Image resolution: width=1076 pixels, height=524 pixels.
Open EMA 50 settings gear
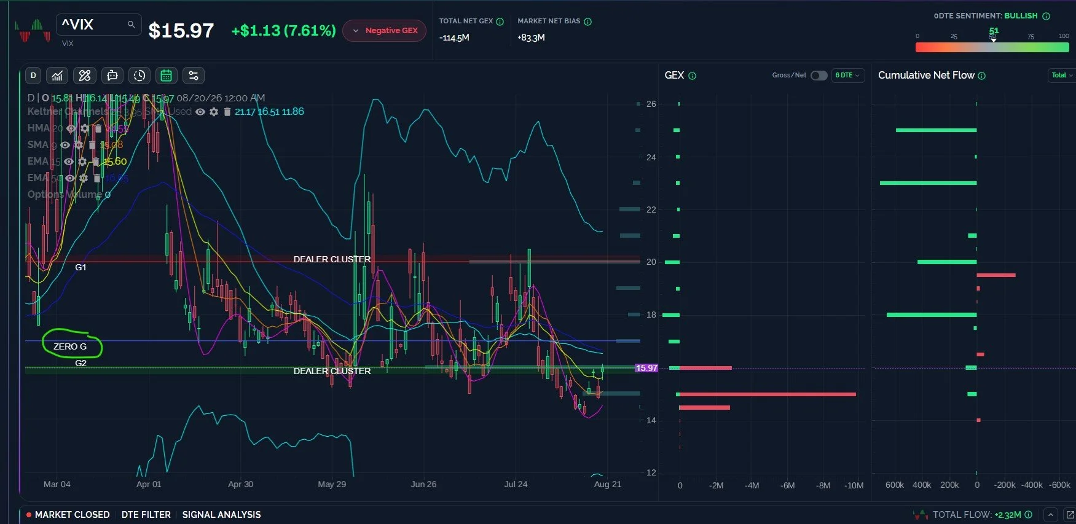(x=84, y=178)
